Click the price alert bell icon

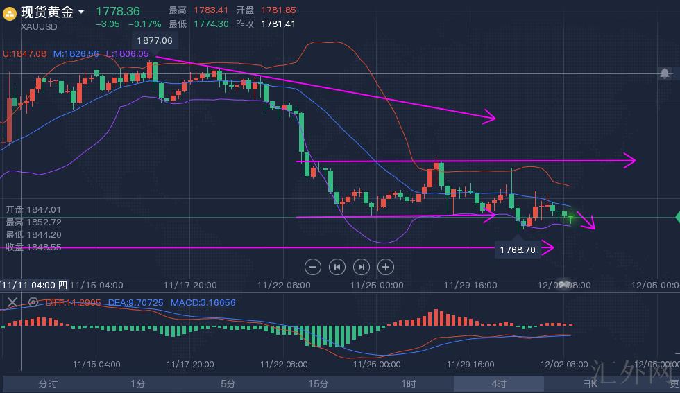[x=665, y=73]
